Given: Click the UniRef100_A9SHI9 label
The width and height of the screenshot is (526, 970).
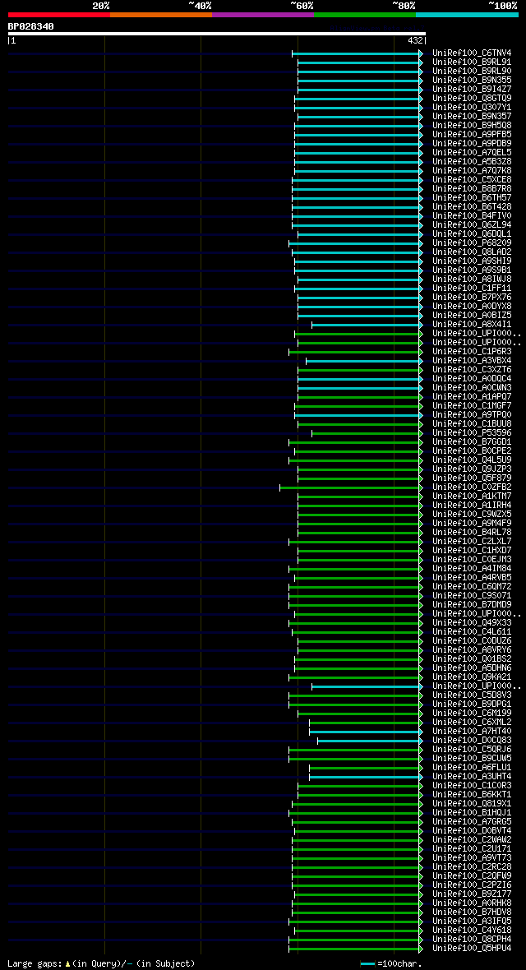Looking at the screenshot, I should point(472,261).
